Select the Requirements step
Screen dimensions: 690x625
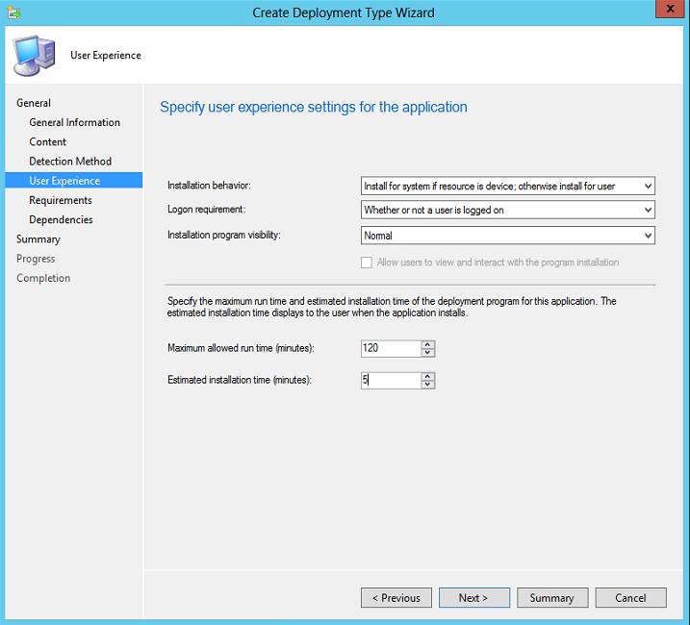[61, 200]
